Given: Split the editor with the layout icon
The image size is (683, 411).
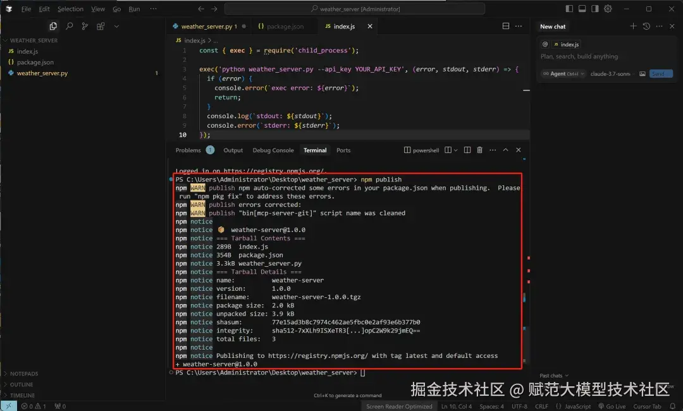Looking at the screenshot, I should coord(506,26).
